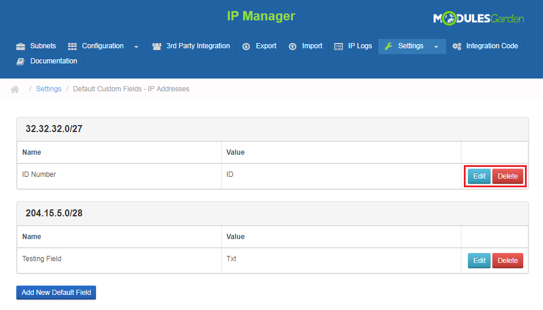Expand the Configuration dropdown arrow
This screenshot has height=310, width=543.
(136, 47)
